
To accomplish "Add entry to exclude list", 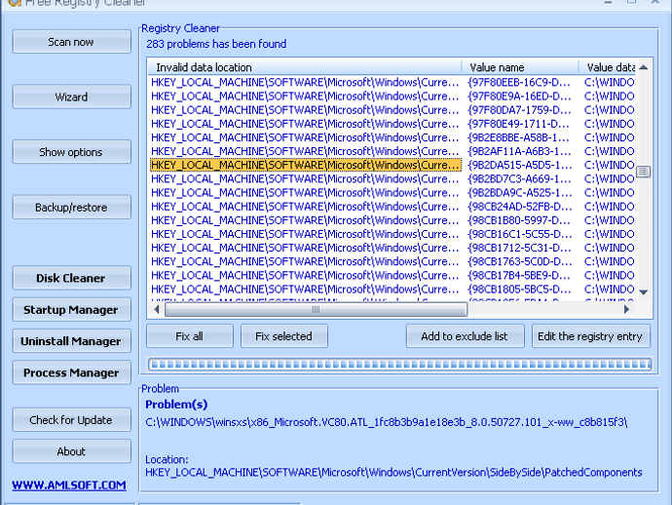I will (465, 336).
